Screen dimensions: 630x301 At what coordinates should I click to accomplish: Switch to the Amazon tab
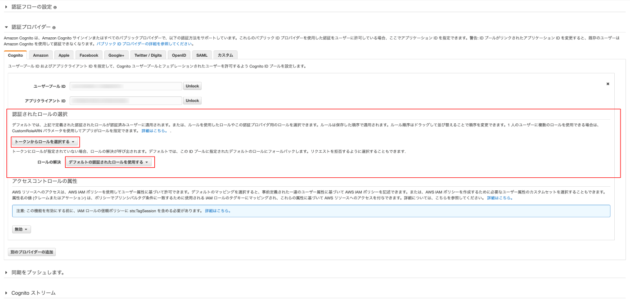point(40,55)
